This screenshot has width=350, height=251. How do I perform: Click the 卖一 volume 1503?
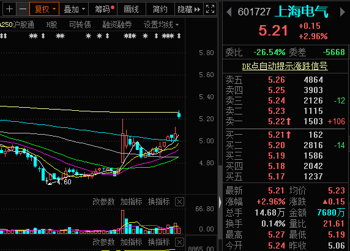point(313,121)
